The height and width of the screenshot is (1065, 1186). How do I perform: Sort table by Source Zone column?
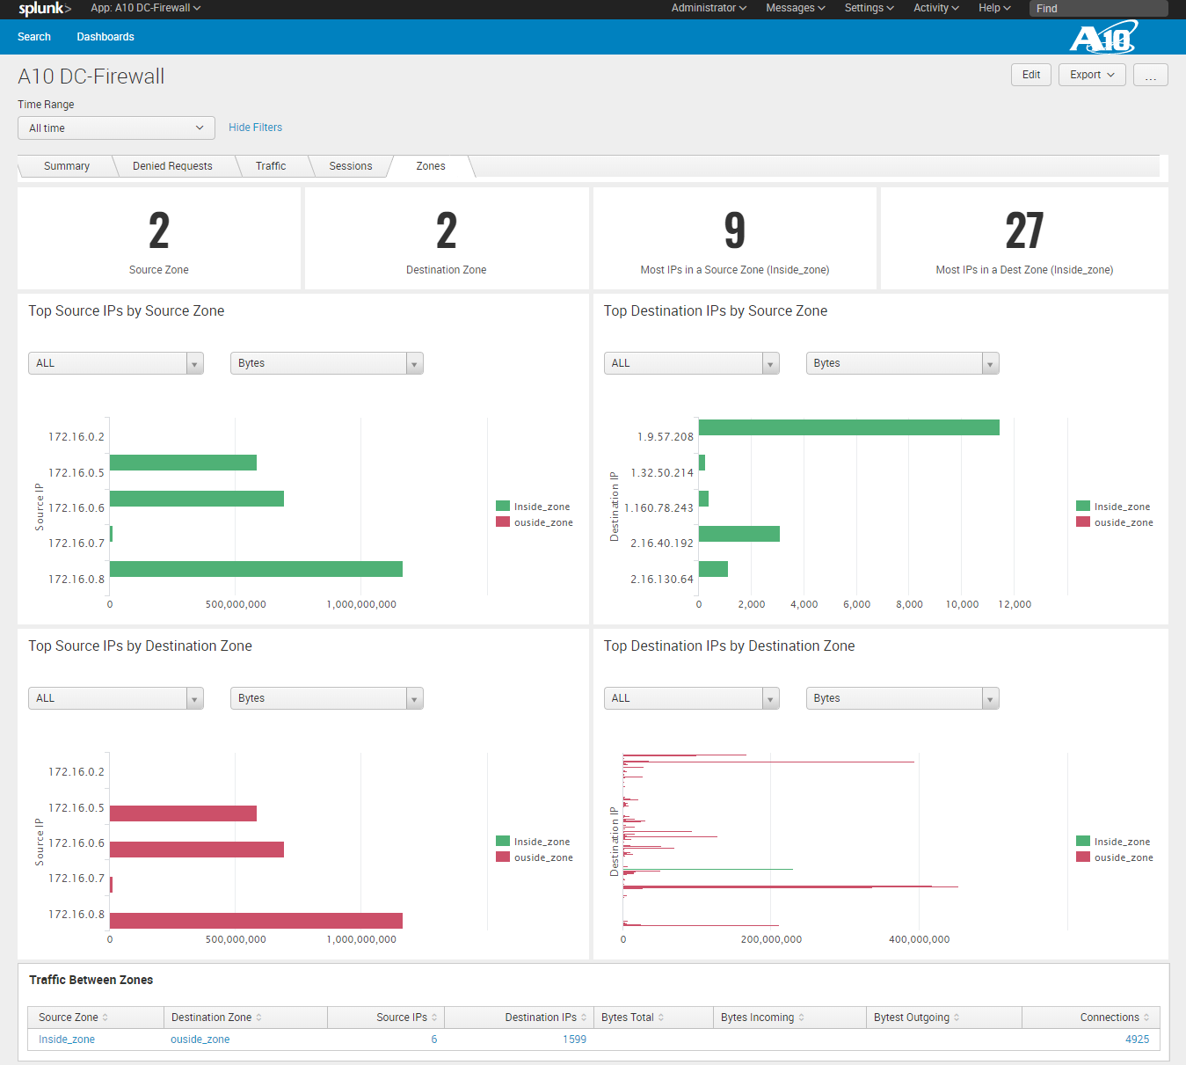click(74, 1018)
